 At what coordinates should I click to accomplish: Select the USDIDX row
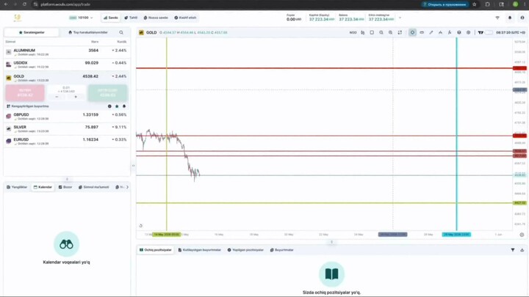pos(66,65)
